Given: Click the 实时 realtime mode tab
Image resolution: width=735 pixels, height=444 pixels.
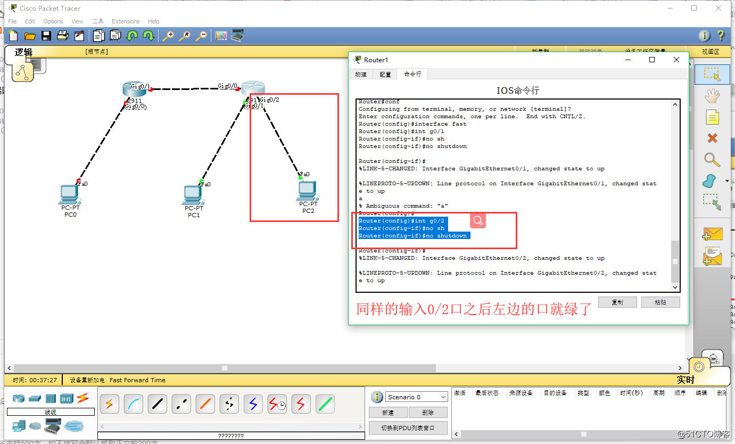Looking at the screenshot, I should [686, 380].
